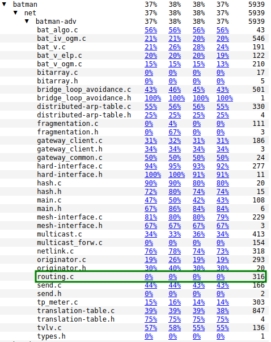The height and width of the screenshot is (342, 271).
Task: Open the 26% link for originator.c
Action: point(175,260)
